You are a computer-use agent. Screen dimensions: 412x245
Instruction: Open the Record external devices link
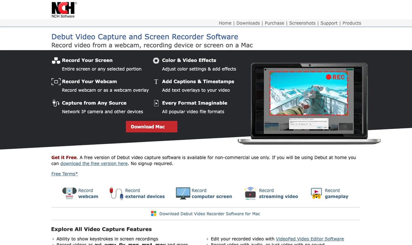145,193
